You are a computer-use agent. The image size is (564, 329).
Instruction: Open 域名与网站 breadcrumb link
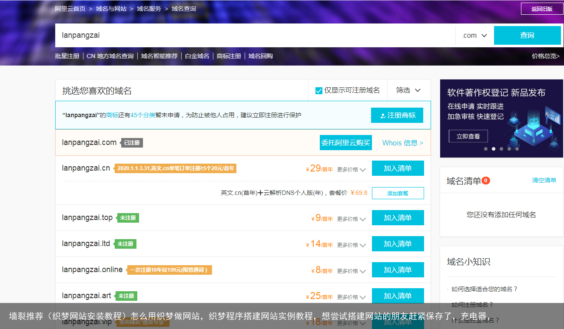111,9
